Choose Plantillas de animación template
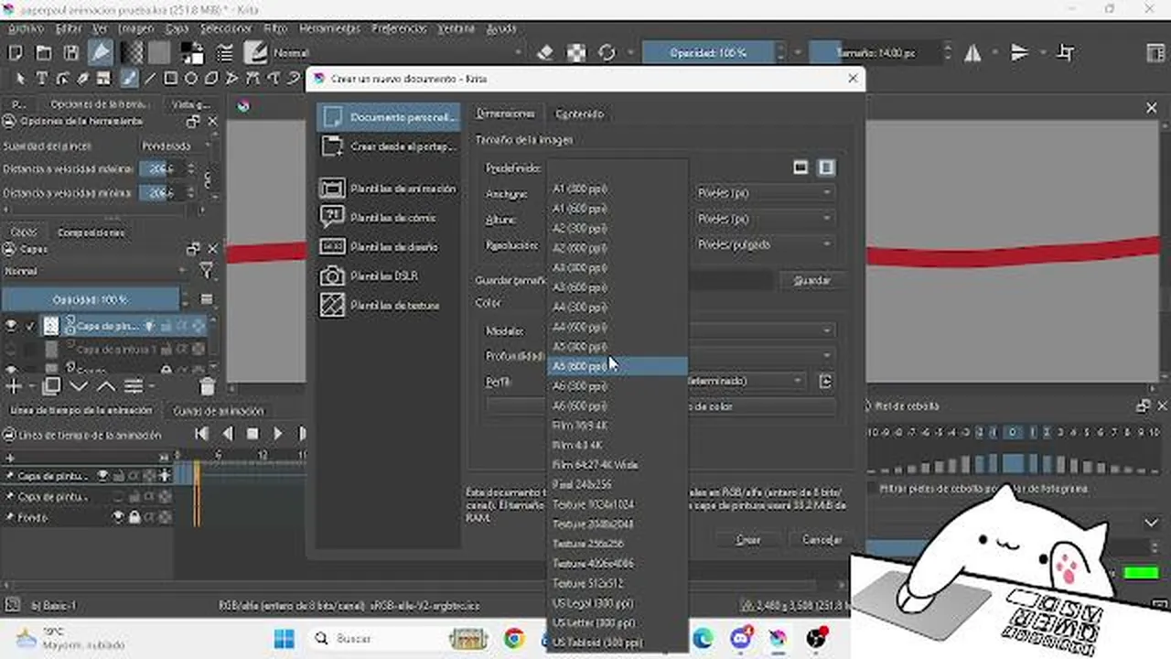Screen dimensions: 1171x659 pyautogui.click(x=389, y=189)
